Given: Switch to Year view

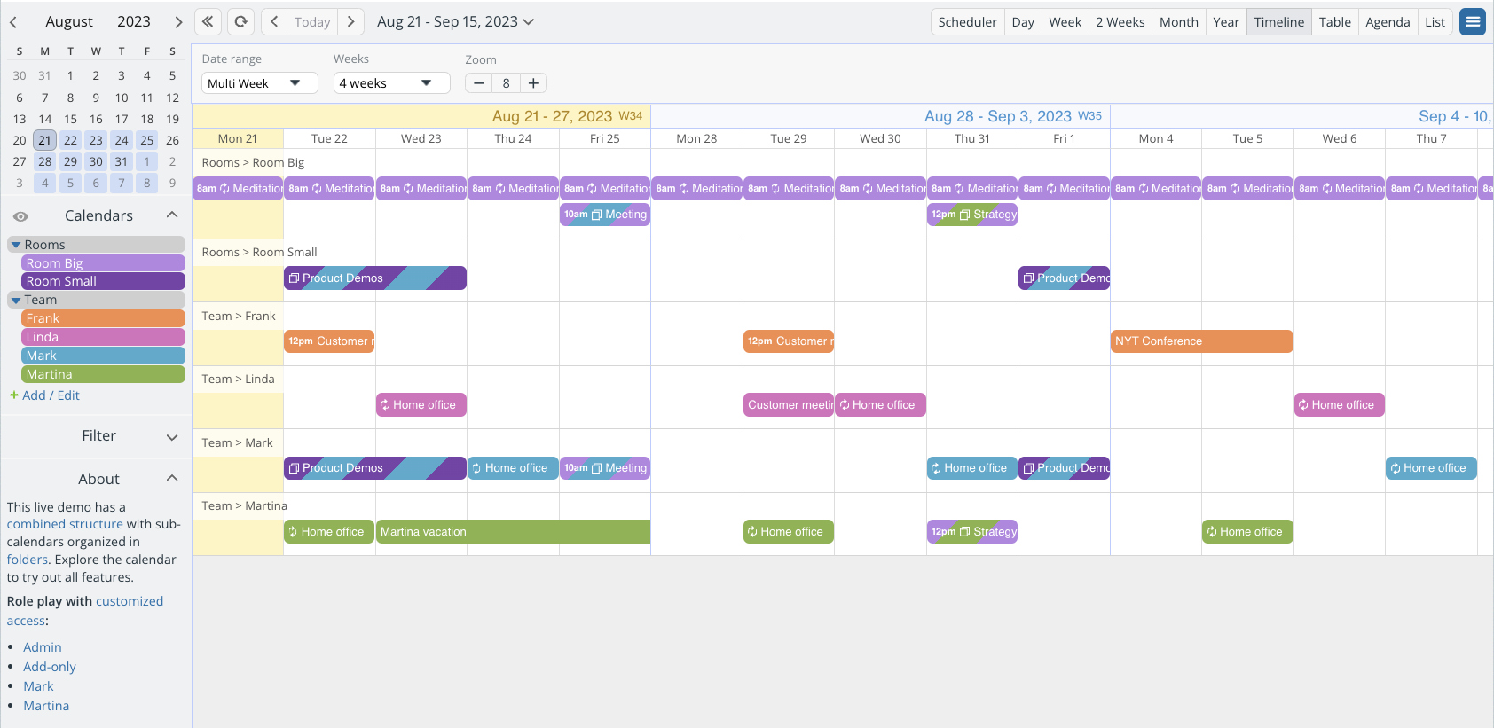Looking at the screenshot, I should [x=1226, y=22].
